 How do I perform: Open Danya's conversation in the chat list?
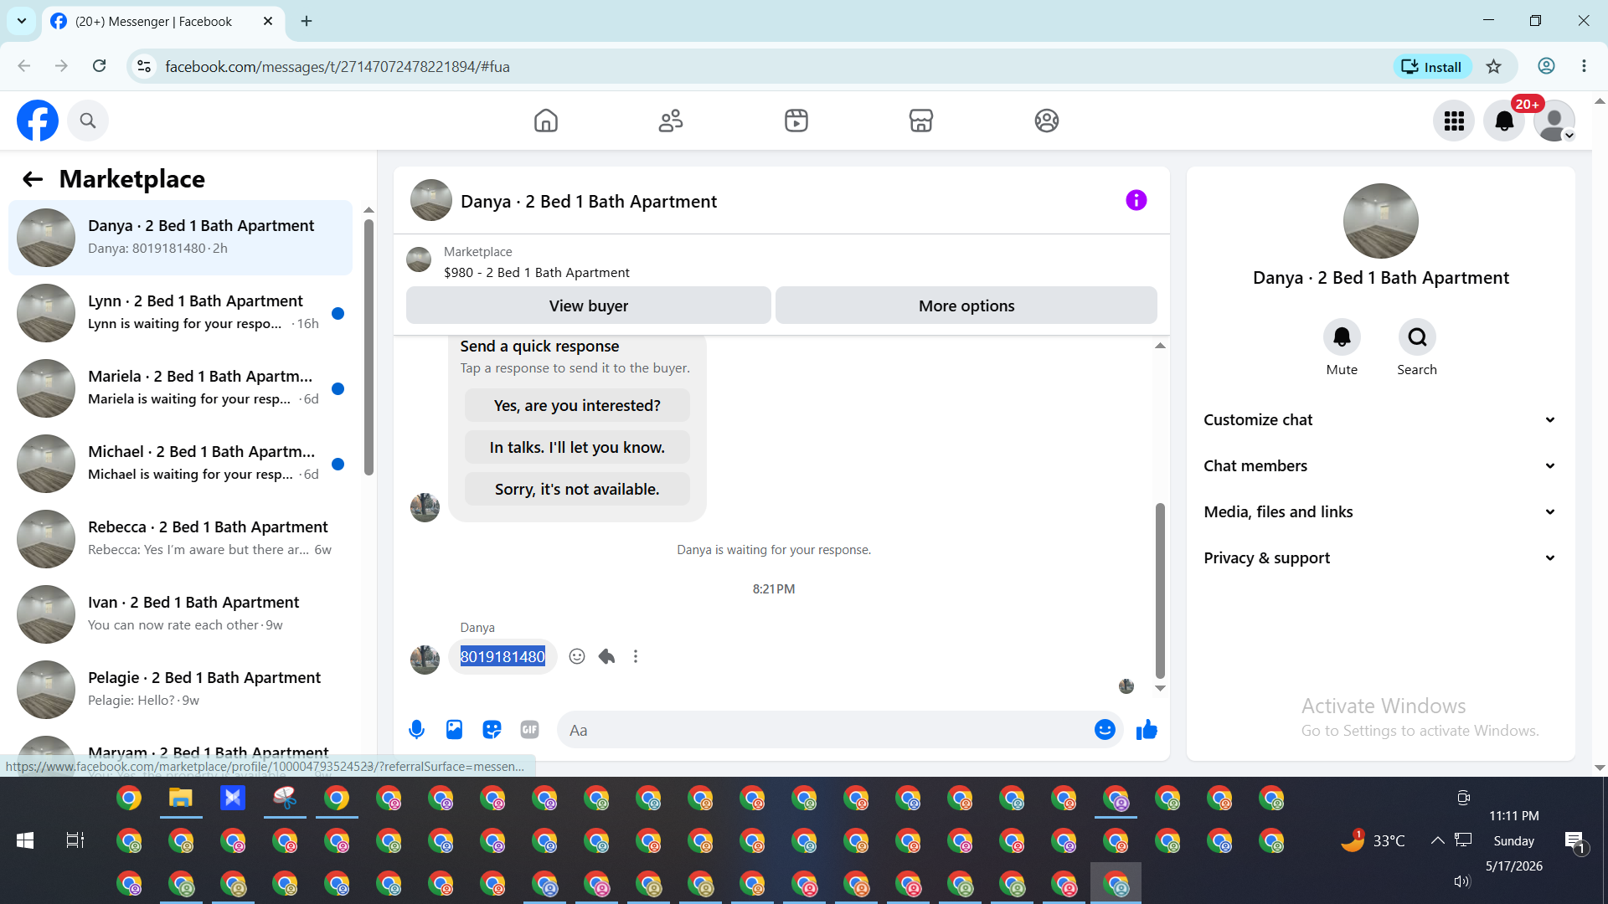(x=180, y=238)
